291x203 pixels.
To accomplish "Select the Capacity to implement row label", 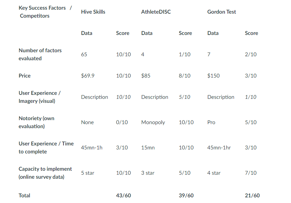I will click(x=45, y=173).
